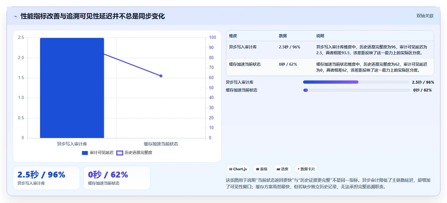Viewport: 447px width, 203px height.
Task: Click the blue 异步写入审计库 bar in chart
Action: coord(72,88)
